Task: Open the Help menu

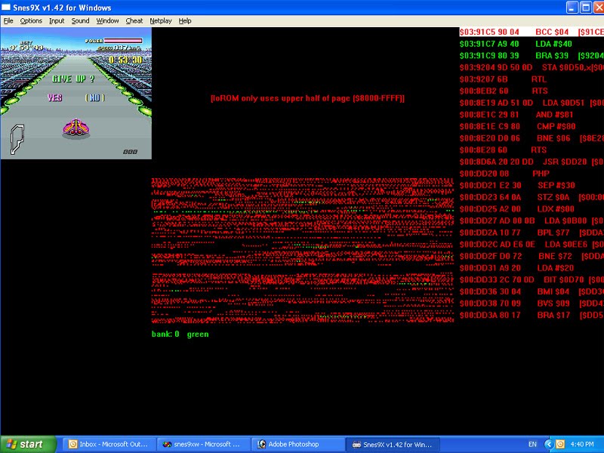Action: click(184, 21)
